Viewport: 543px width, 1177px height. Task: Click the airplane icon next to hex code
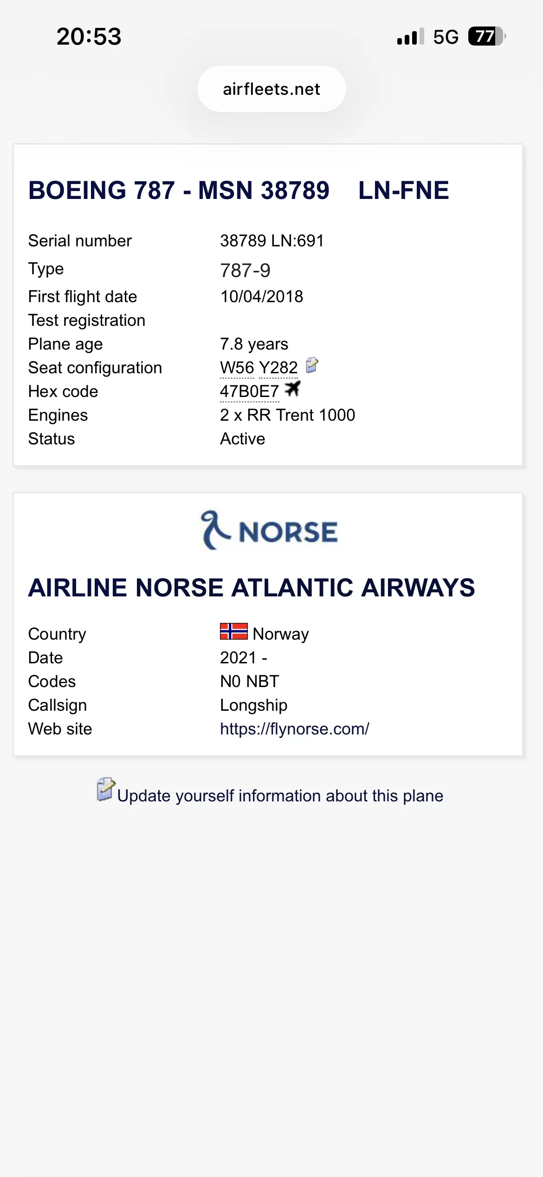(x=292, y=389)
